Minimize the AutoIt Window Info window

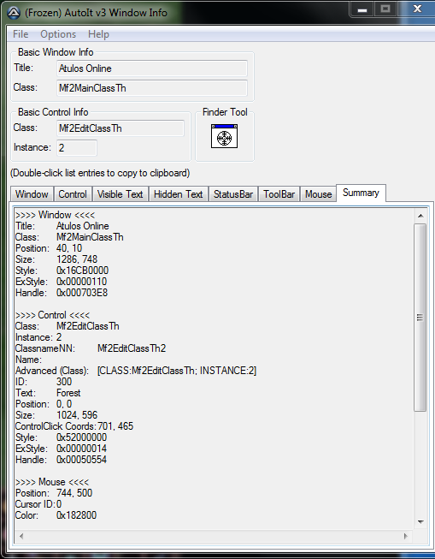click(362, 9)
